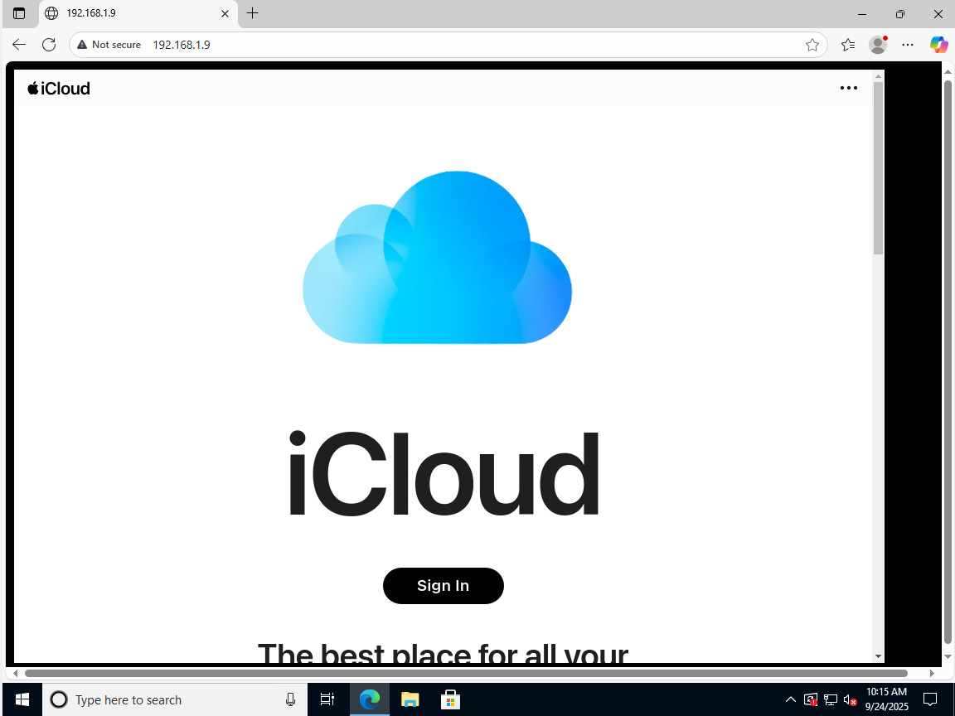Go back with the browser back arrow
This screenshot has width=955, height=716.
click(x=20, y=45)
